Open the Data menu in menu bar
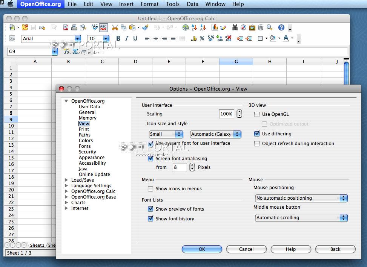The image size is (367, 267). tap(192, 4)
